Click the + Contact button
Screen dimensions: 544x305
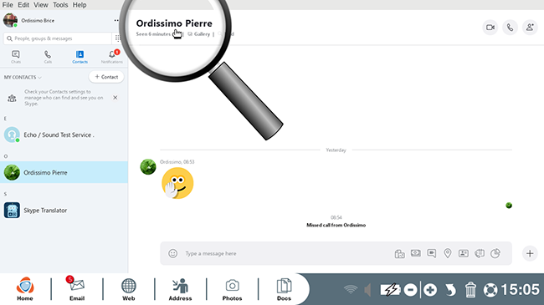click(x=106, y=77)
